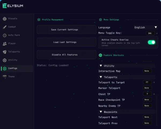The width and height of the screenshot is (161, 129).
Task: Click the 'Menu Toggle Key:' label
Action: point(110,33)
